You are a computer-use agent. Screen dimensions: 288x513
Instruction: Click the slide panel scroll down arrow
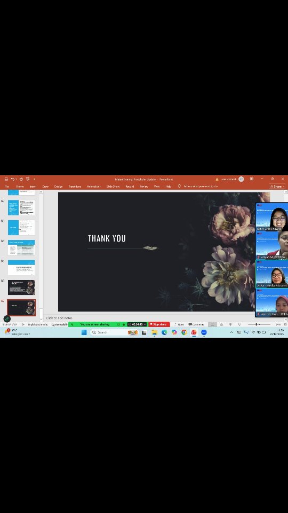[x=41, y=320]
